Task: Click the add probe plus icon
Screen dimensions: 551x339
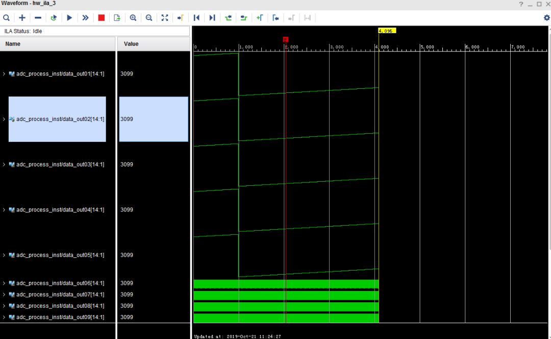Action: tap(22, 17)
